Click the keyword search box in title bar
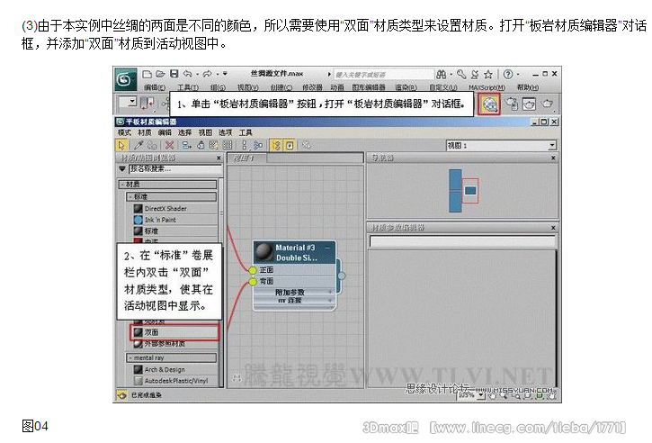 click(x=384, y=75)
